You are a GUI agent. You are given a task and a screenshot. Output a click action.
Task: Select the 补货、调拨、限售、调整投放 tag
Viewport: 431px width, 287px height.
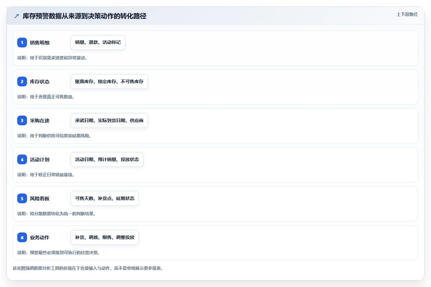click(x=105, y=237)
